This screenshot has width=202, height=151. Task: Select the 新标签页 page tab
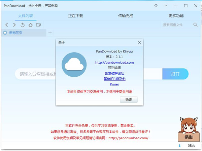click(x=16, y=32)
